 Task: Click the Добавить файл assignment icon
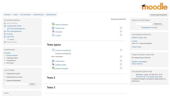point(53,65)
